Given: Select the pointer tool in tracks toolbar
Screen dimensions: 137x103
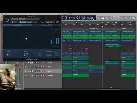Looking at the screenshot, I should tap(77, 23).
